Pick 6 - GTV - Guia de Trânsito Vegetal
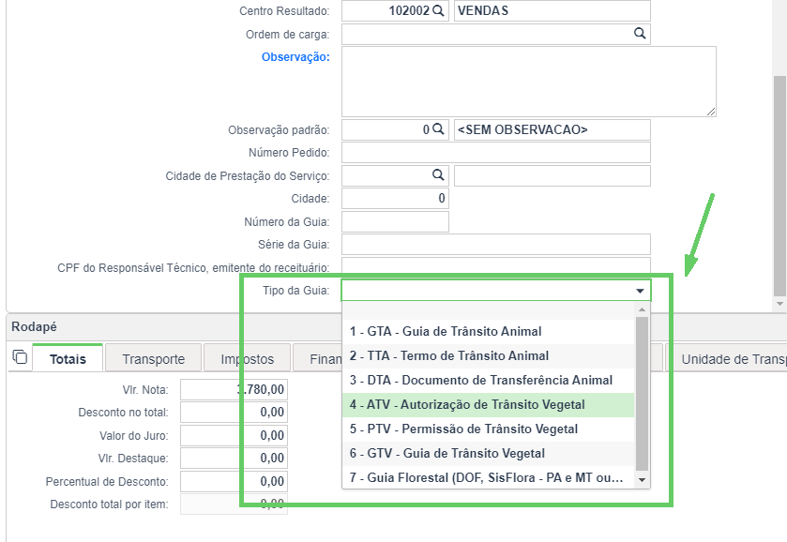 489,453
